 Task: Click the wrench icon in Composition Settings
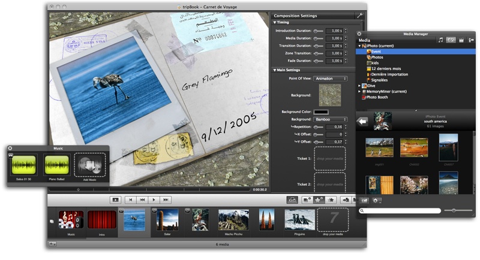[359, 15]
